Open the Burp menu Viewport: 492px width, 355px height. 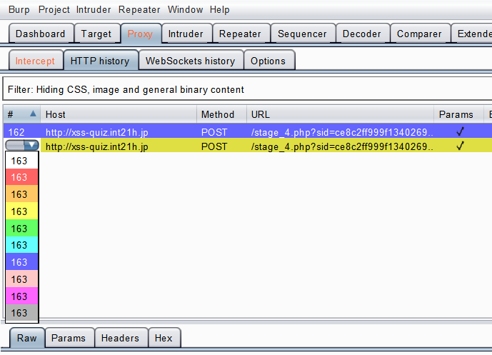[x=19, y=10]
